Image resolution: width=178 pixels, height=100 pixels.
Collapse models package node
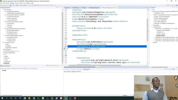point(4,22)
